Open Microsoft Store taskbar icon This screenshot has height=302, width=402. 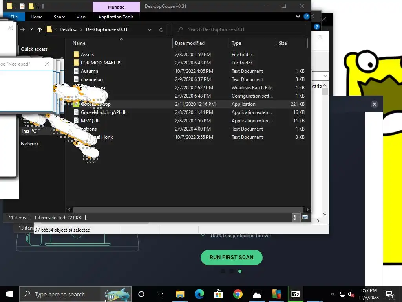(x=218, y=294)
